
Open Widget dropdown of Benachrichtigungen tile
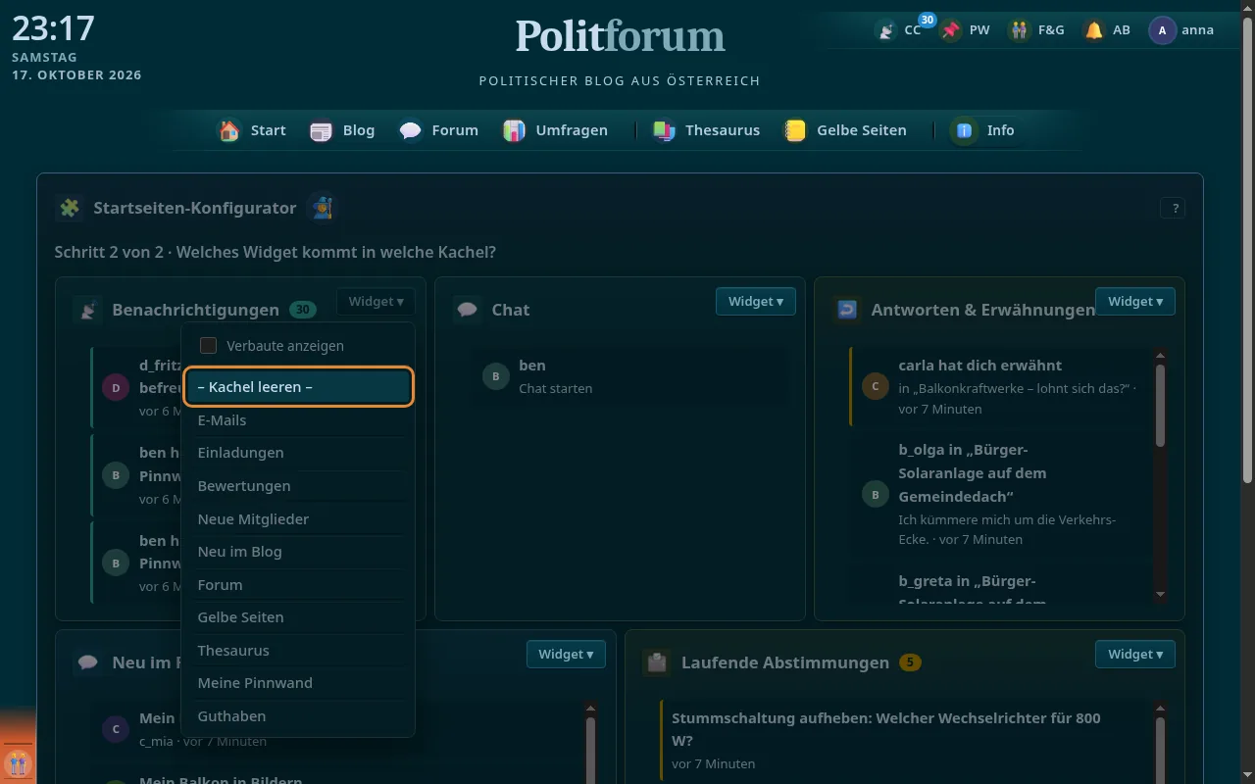[x=376, y=302]
